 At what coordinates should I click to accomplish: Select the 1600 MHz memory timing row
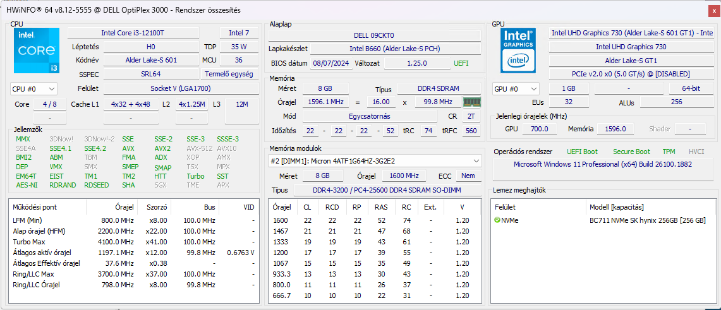click(375, 220)
